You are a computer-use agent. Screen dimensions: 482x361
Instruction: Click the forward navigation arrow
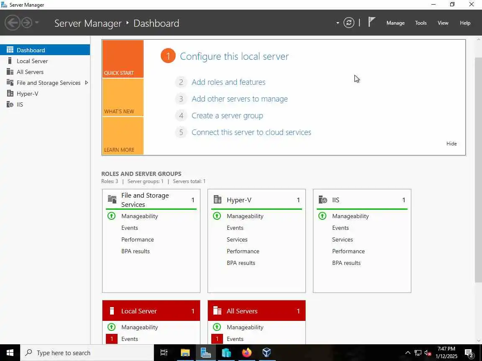[x=27, y=23]
